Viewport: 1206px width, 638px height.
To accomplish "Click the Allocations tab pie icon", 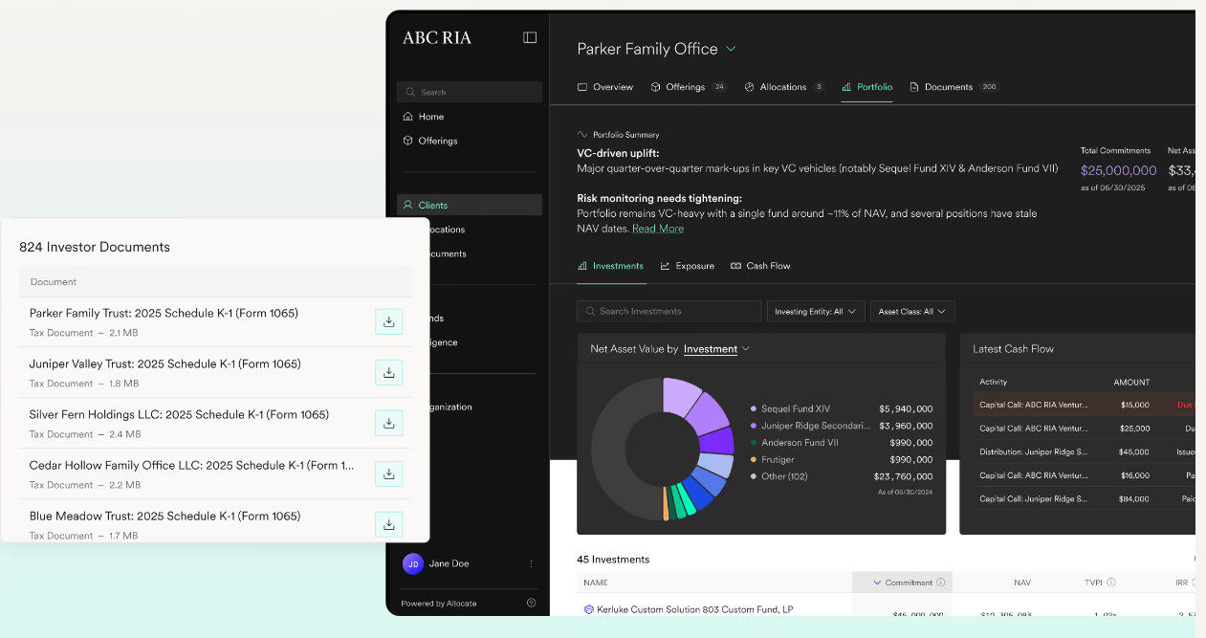I will (750, 87).
